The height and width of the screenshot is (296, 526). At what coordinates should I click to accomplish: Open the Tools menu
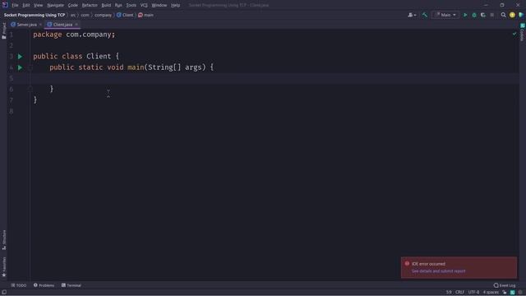pos(131,6)
